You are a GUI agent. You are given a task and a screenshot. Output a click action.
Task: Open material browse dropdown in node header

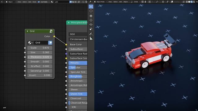53,2
